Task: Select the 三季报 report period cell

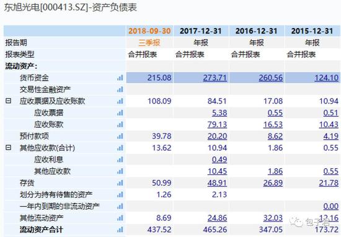Action: 149,43
